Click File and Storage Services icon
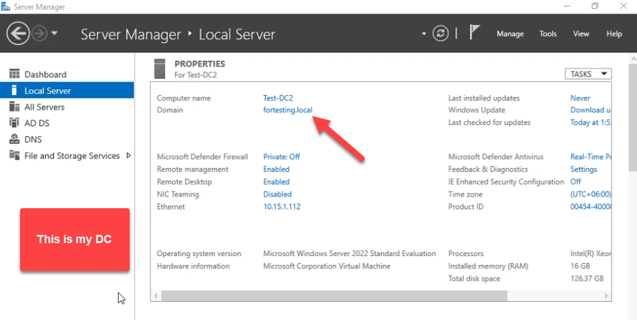Image resolution: width=637 pixels, height=320 pixels. pyautogui.click(x=14, y=155)
